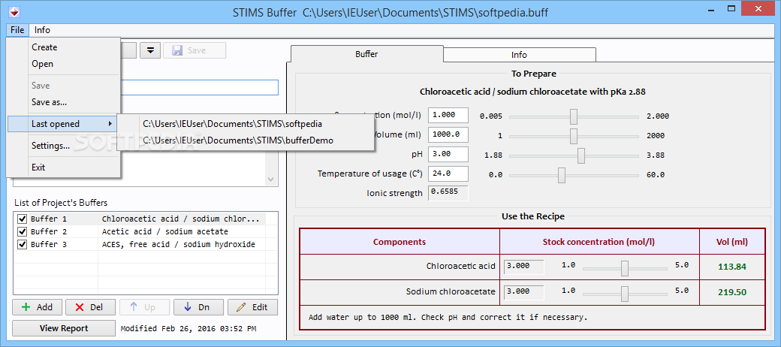
Task: Disable the Buffer 3 checkbox
Action: 23,245
